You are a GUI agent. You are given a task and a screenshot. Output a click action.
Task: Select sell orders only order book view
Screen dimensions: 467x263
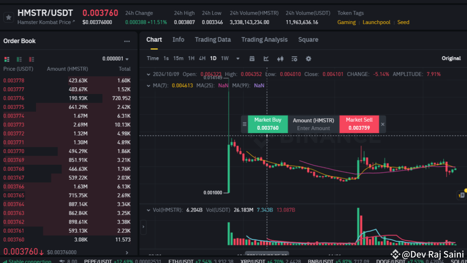pyautogui.click(x=32, y=59)
